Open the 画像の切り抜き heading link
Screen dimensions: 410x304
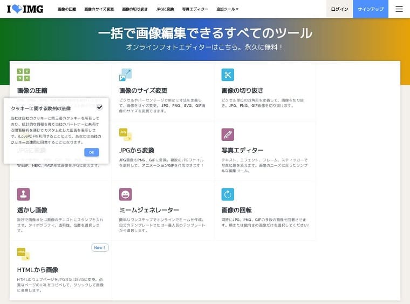(242, 91)
